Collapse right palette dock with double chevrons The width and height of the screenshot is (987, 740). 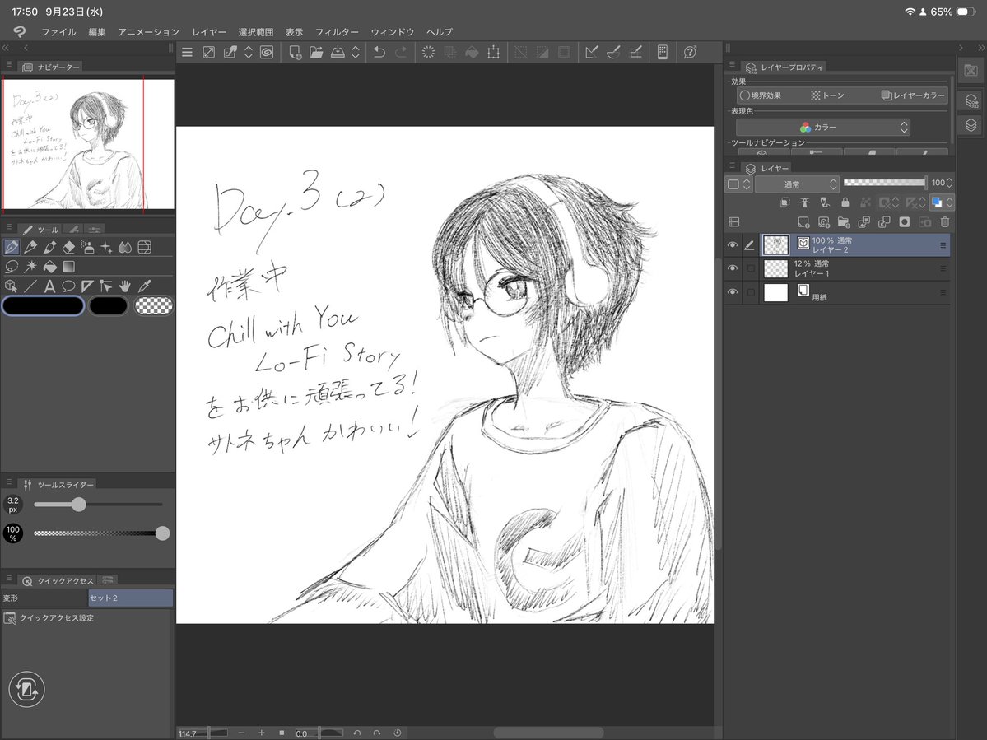coord(980,48)
